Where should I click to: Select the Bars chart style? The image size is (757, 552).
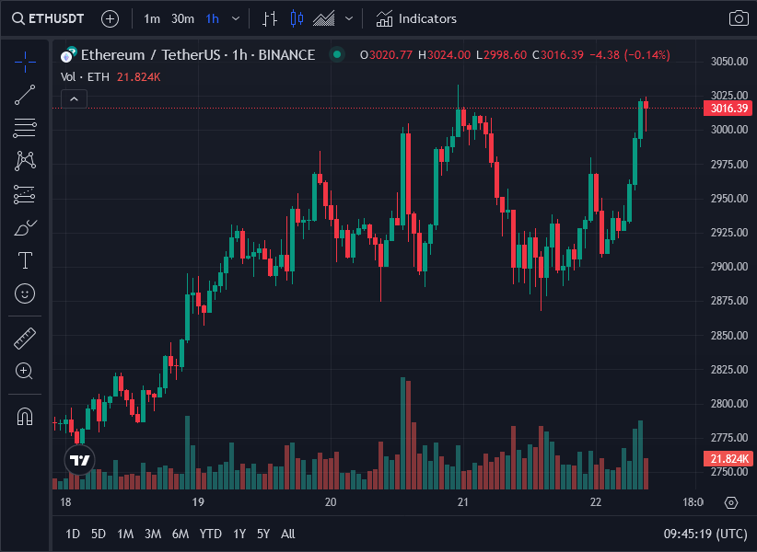[270, 18]
